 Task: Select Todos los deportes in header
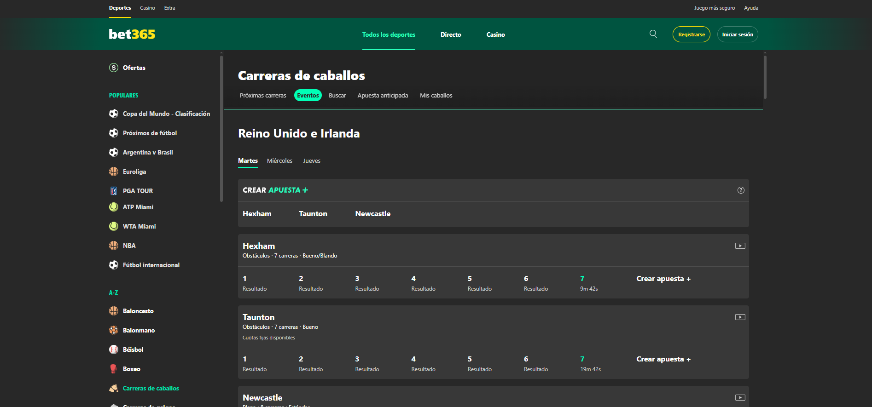(389, 34)
